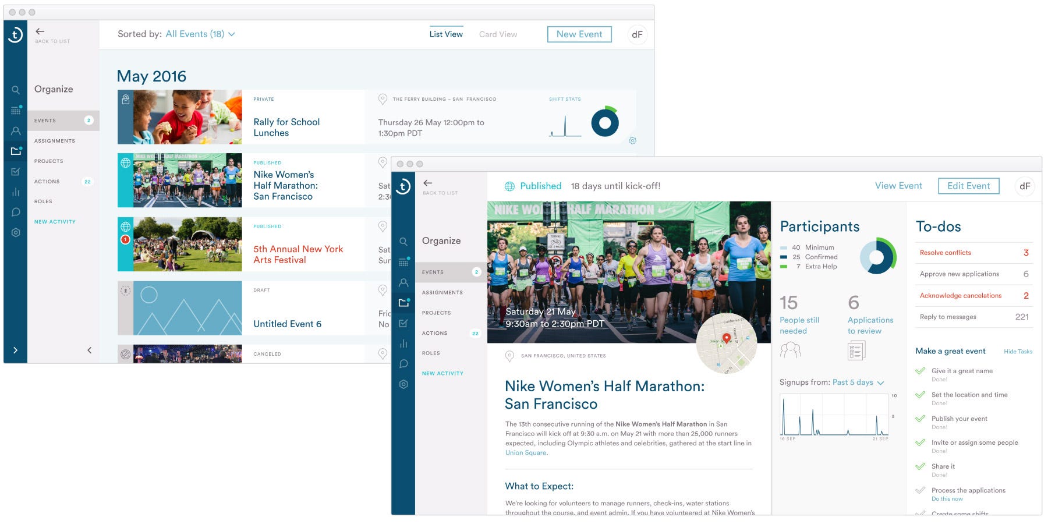The width and height of the screenshot is (1048, 524).
Task: Open the chat bubble icon in front window
Action: pyautogui.click(x=403, y=364)
